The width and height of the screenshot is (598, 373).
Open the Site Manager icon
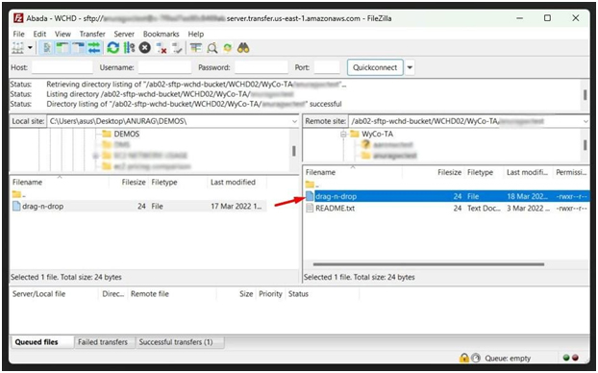18,48
